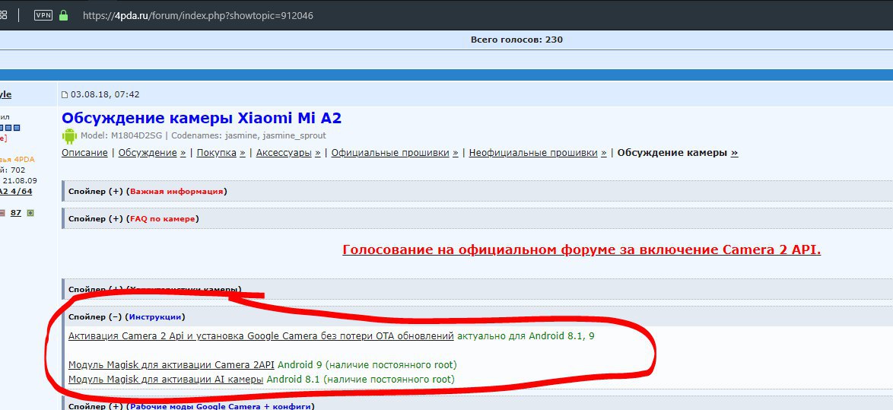Click the » arrow after Неофициальные прошивки
Image resolution: width=893 pixels, height=410 pixels.
[x=604, y=153]
